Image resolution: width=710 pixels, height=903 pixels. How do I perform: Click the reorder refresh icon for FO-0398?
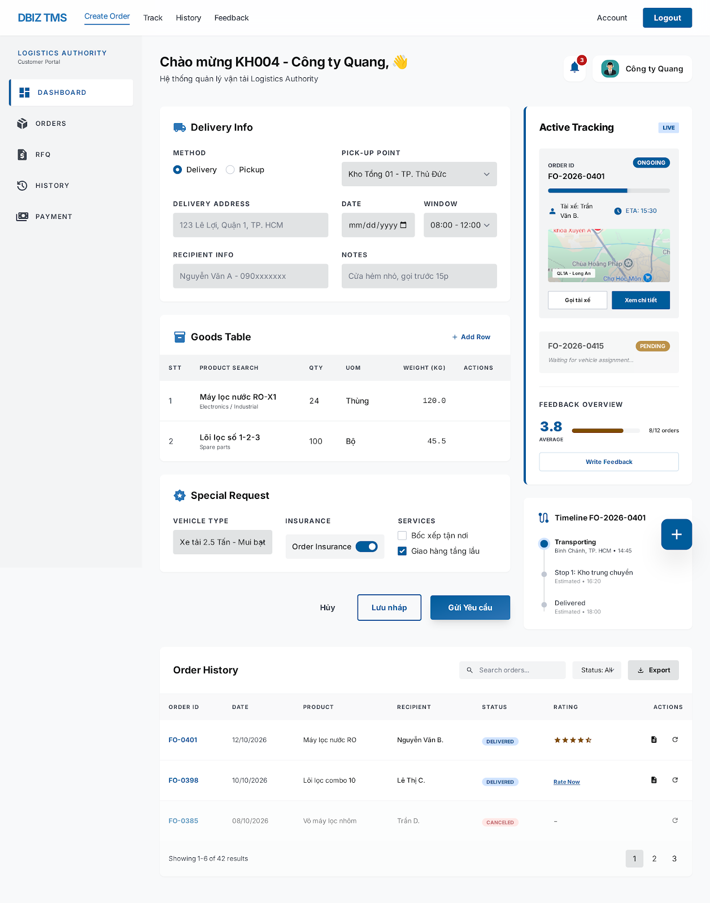pos(675,780)
